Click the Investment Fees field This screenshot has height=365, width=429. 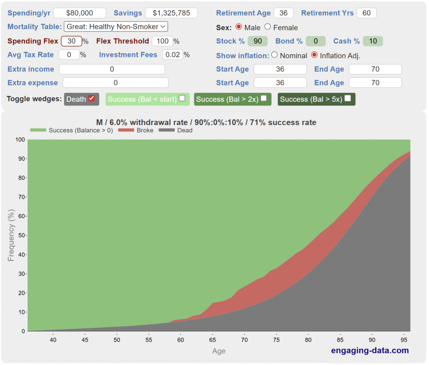172,55
